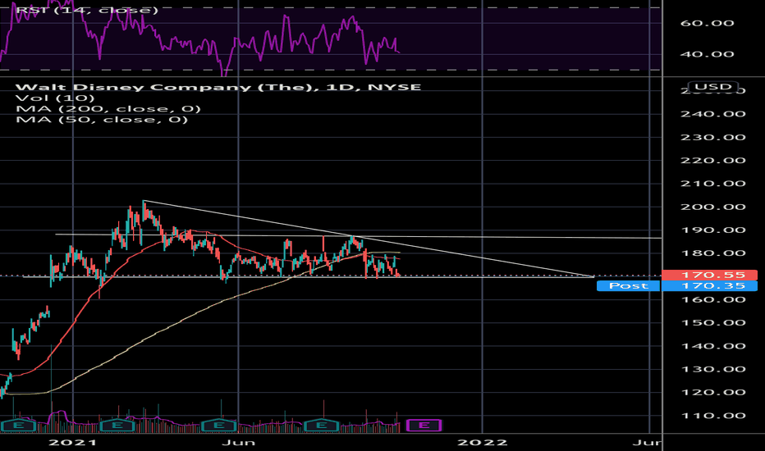Viewport: 765px width, 451px height.
Task: Click the teal earnings E marker just left of Jun gridline
Action: [x=219, y=425]
